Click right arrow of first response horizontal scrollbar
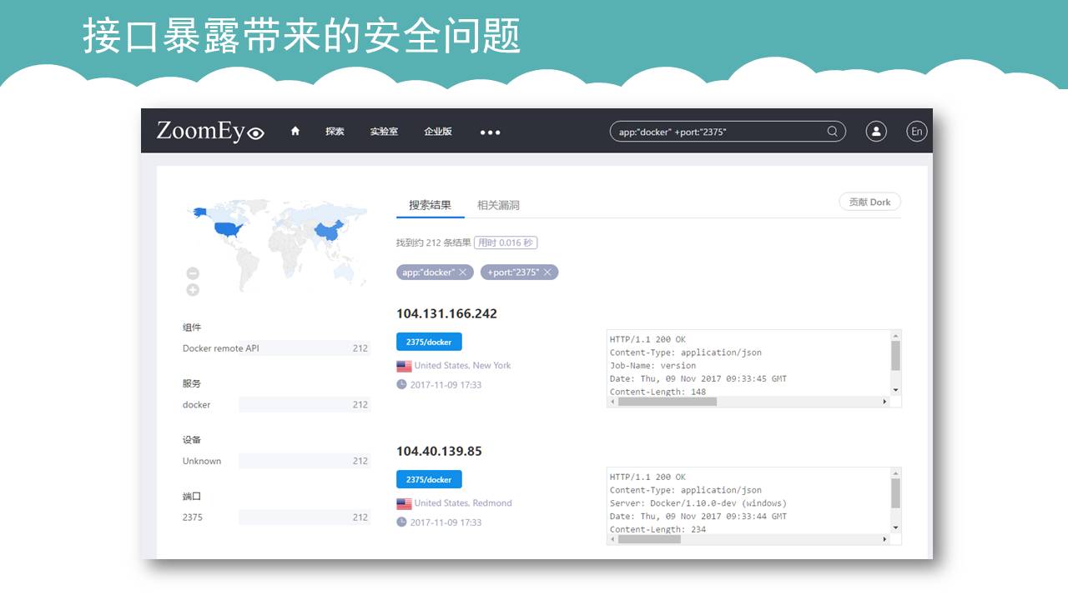The width and height of the screenshot is (1068, 600). (x=884, y=402)
